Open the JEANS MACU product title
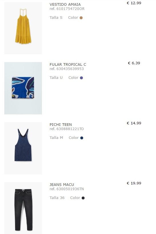 [62, 184]
